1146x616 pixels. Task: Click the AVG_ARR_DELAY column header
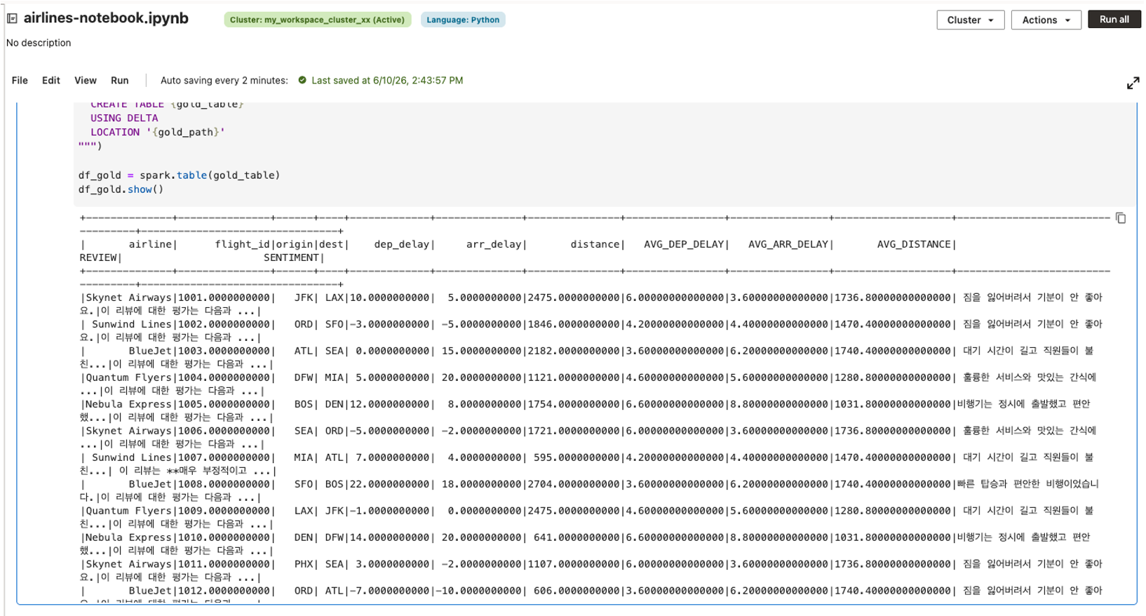(788, 244)
